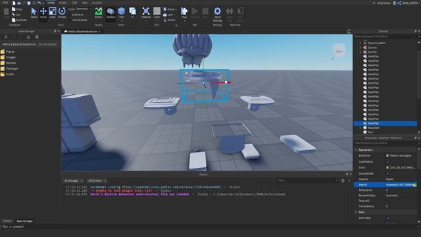Click the Output filter input field
Viewport: 421px width, 237px height.
[x=307, y=180]
